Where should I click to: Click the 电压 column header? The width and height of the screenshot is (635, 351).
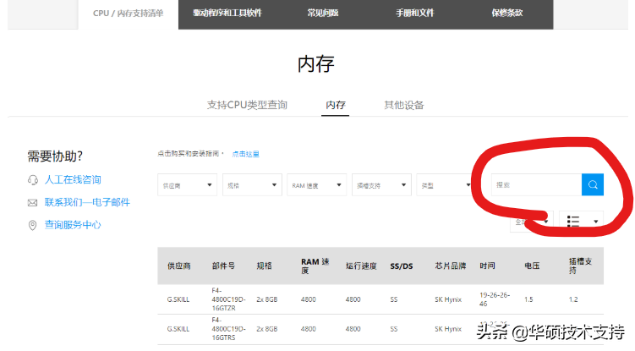tap(532, 266)
